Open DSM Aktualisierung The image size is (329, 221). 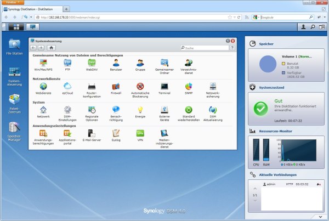[x=213, y=114]
